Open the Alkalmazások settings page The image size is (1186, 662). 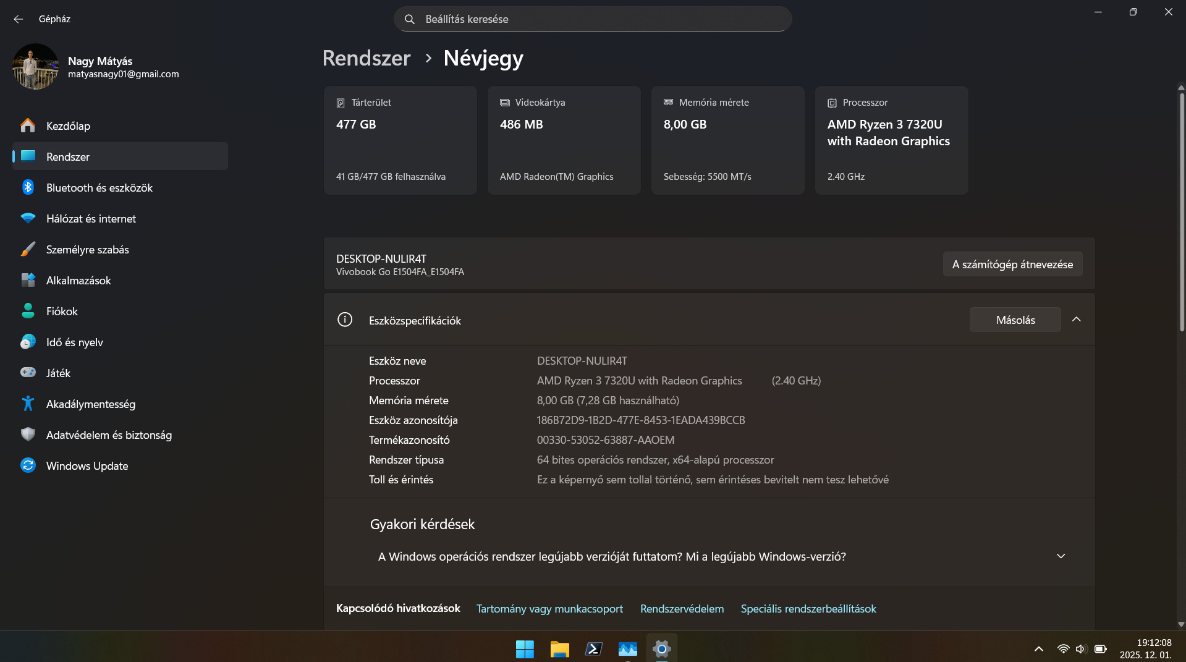click(120, 280)
